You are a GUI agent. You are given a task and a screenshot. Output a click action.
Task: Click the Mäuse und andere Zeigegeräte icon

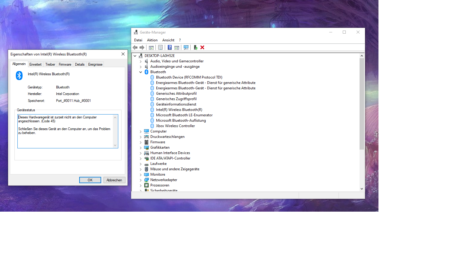tap(146, 169)
